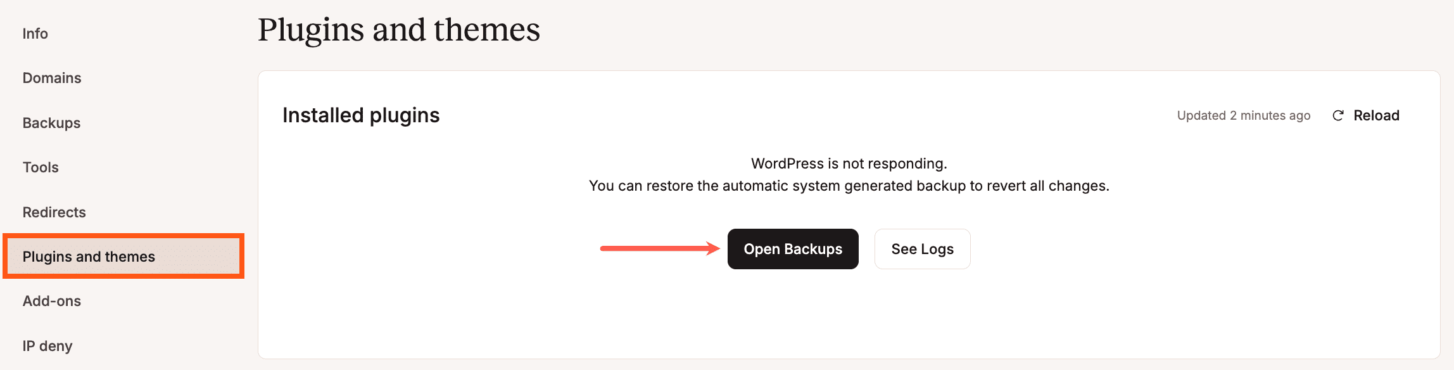Click the Updated 2 minutes ago timestamp
This screenshot has width=1454, height=370.
click(x=1243, y=115)
